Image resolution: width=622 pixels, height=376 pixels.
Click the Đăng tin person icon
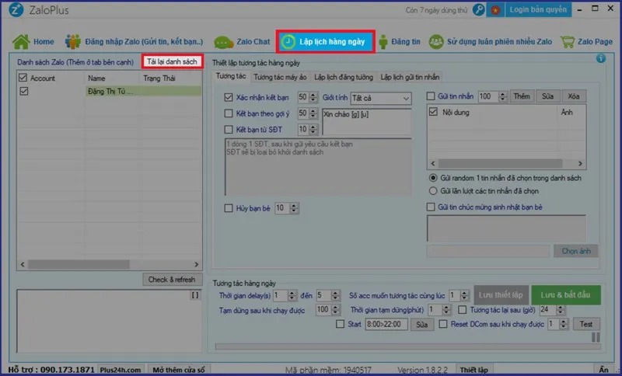point(383,41)
